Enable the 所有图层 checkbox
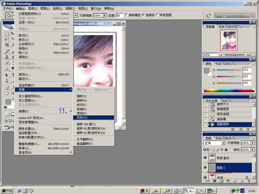 [157, 16]
